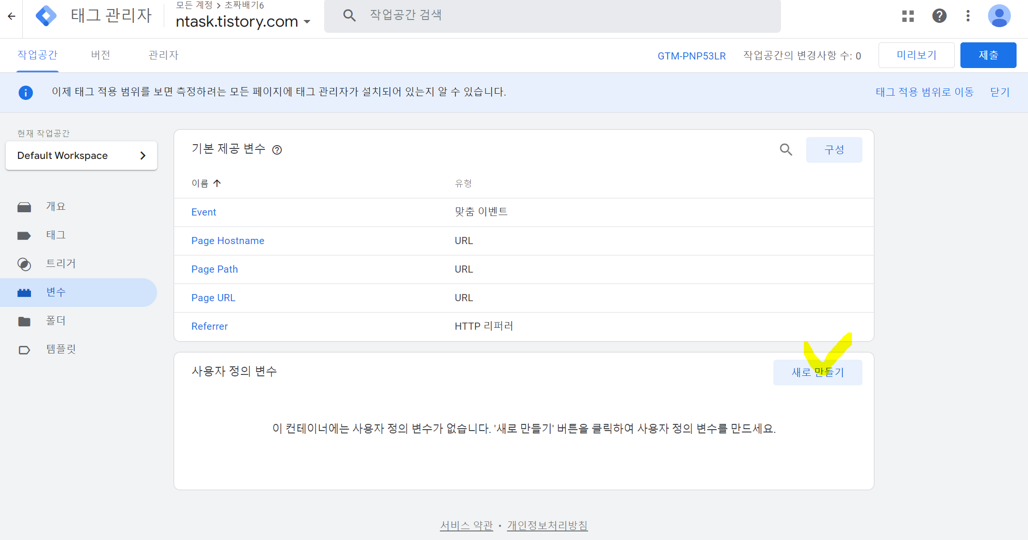Click the user account avatar
The height and width of the screenshot is (540, 1028).
[999, 16]
